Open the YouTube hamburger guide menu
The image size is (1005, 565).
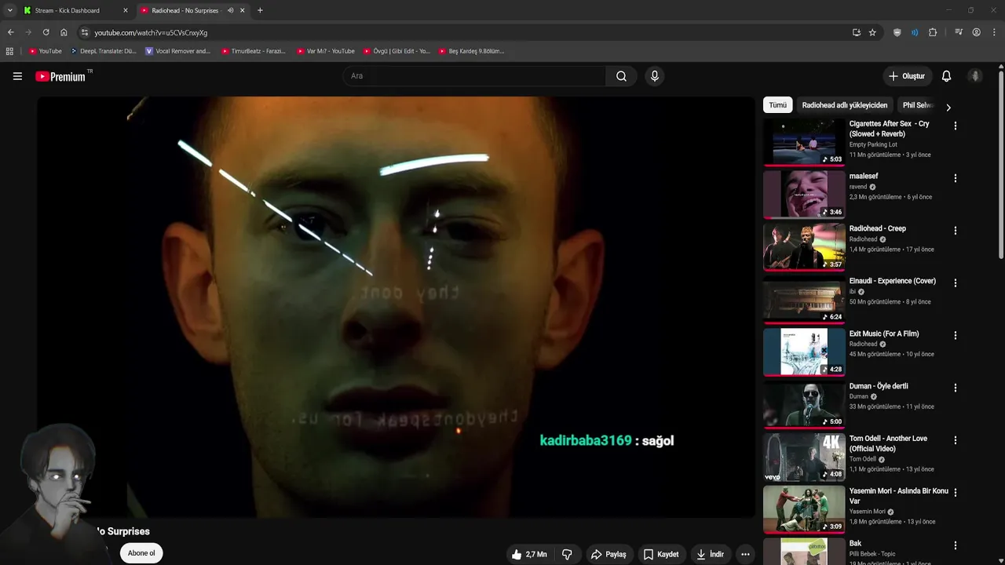tap(17, 76)
